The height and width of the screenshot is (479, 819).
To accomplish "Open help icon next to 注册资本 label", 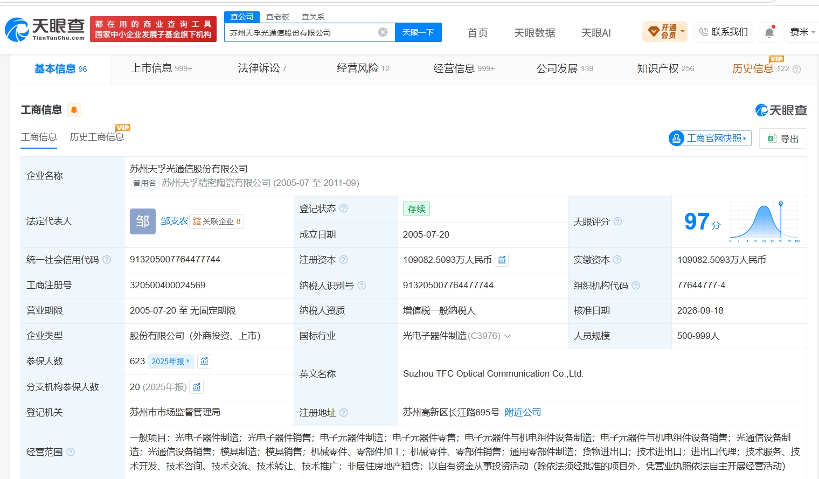I will pyautogui.click(x=344, y=260).
